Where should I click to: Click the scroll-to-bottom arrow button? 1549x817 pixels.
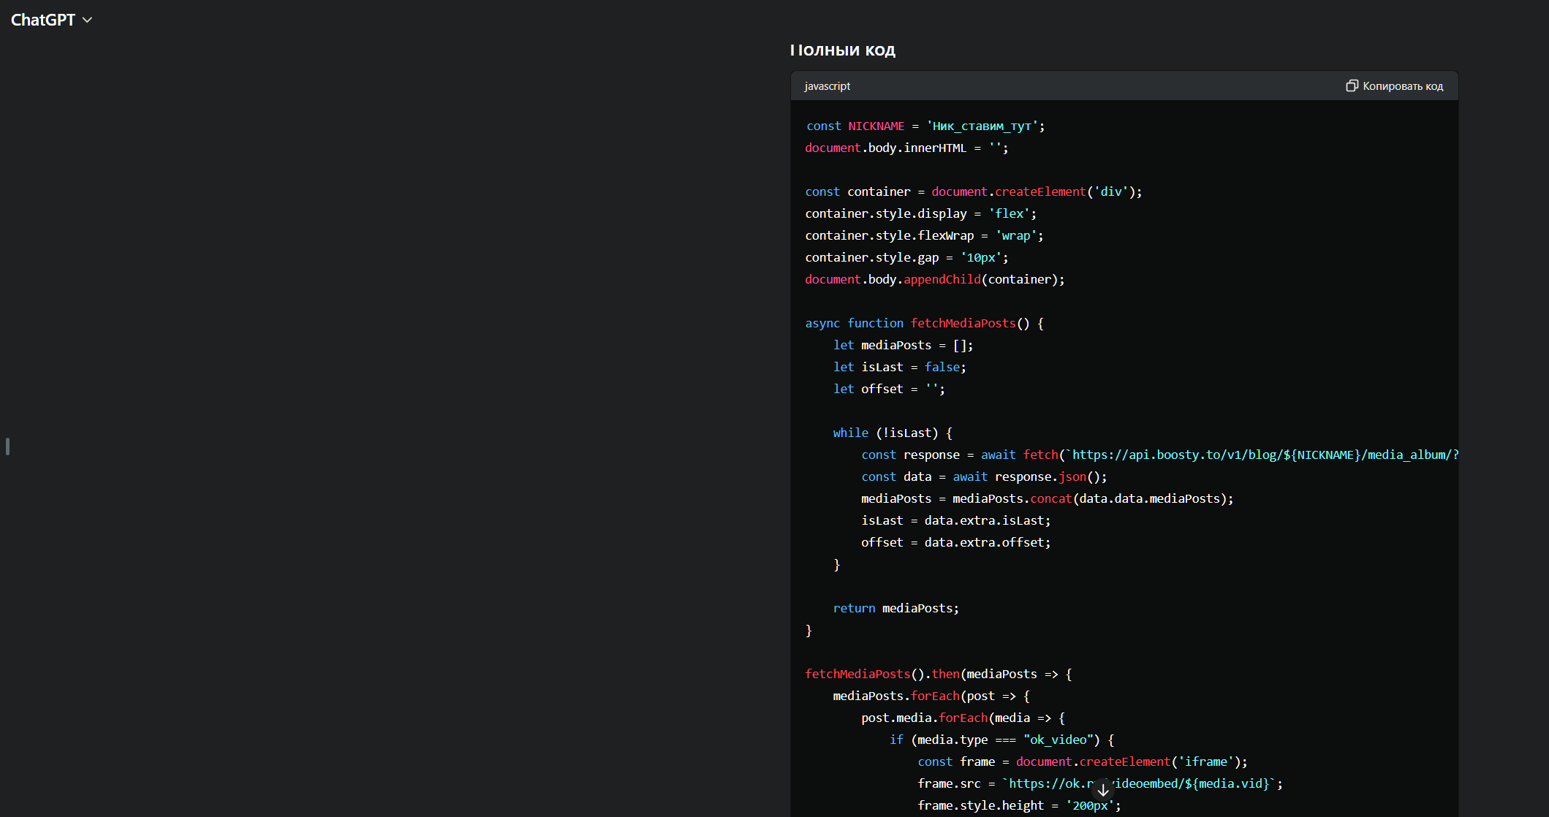[x=1103, y=790]
